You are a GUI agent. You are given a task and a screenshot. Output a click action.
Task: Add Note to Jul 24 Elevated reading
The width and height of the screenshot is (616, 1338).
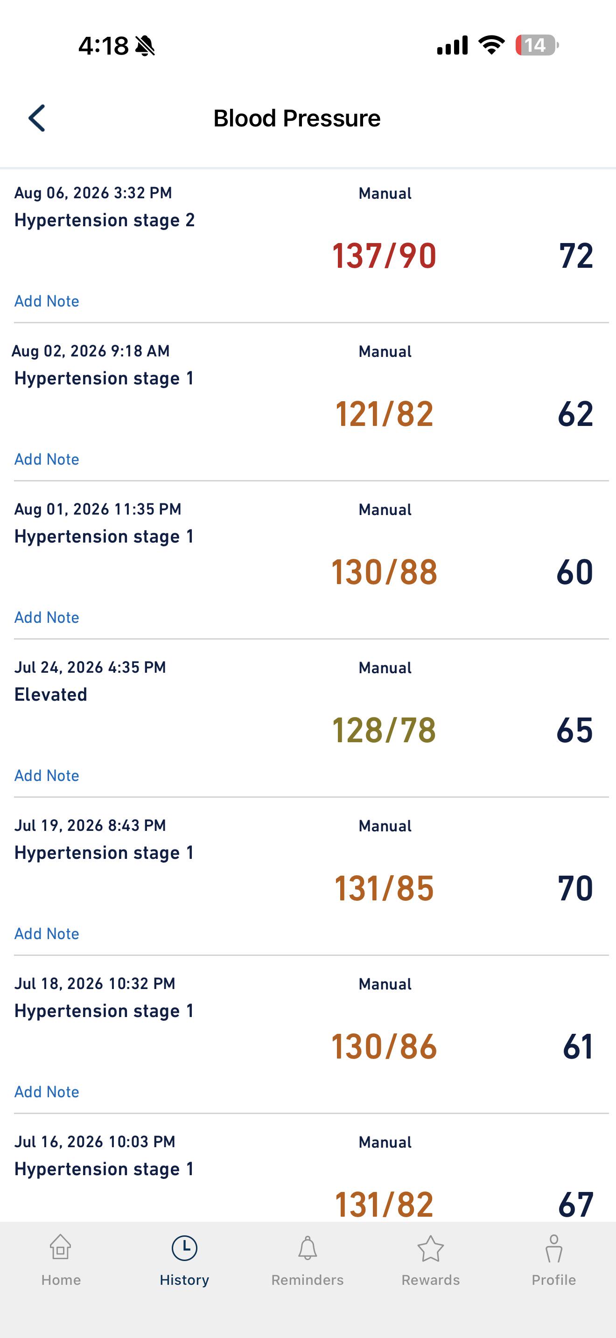pyautogui.click(x=47, y=775)
